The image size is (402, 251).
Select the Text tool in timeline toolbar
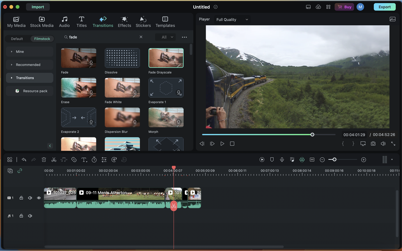[x=84, y=160]
